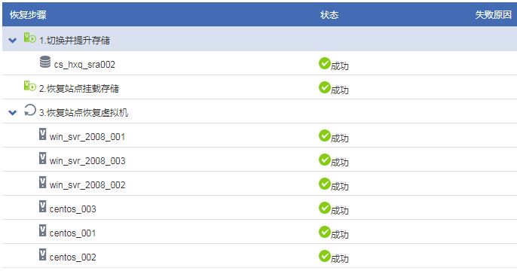Click success checkmark for win_svr_2008_002
This screenshot has height=271, width=517.
pyautogui.click(x=324, y=184)
